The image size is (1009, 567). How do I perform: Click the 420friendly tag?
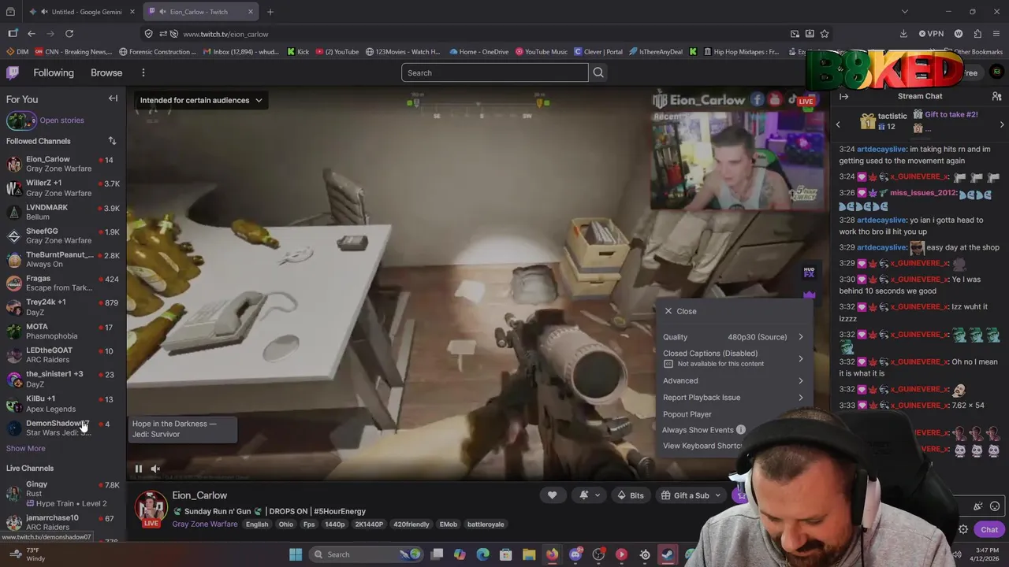click(x=410, y=524)
